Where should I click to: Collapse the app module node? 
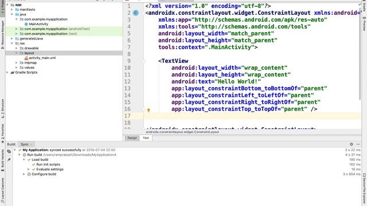[7, 5]
